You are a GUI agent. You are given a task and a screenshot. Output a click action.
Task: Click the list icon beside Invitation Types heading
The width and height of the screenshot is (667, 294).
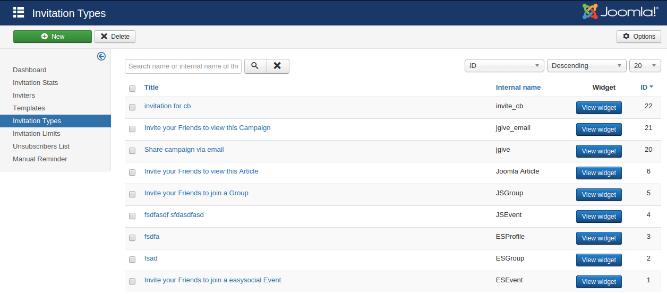coord(19,13)
